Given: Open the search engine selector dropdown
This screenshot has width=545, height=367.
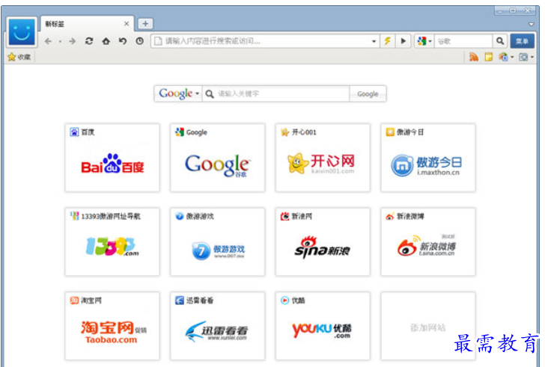Looking at the screenshot, I should (x=424, y=41).
